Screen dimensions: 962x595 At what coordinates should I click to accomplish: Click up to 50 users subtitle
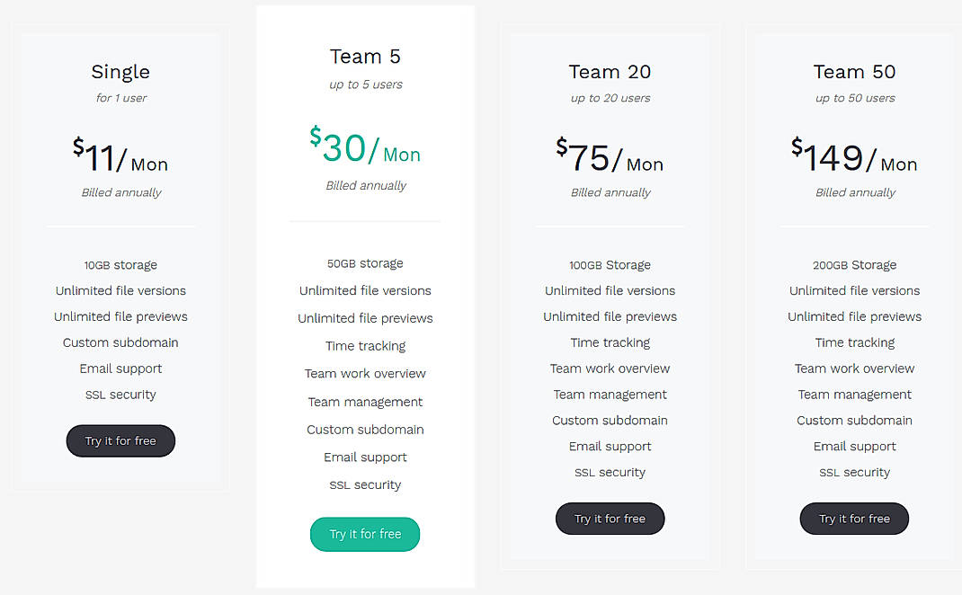[x=854, y=97]
